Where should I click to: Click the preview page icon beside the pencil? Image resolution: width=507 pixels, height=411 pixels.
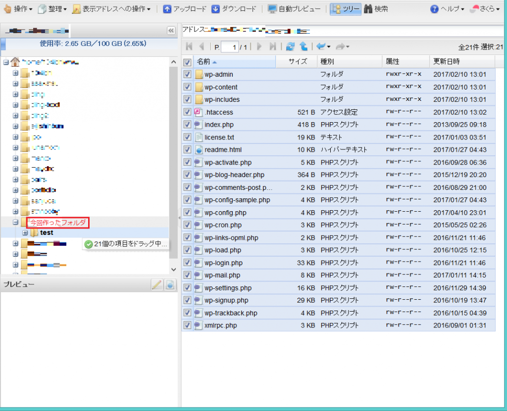(x=170, y=284)
